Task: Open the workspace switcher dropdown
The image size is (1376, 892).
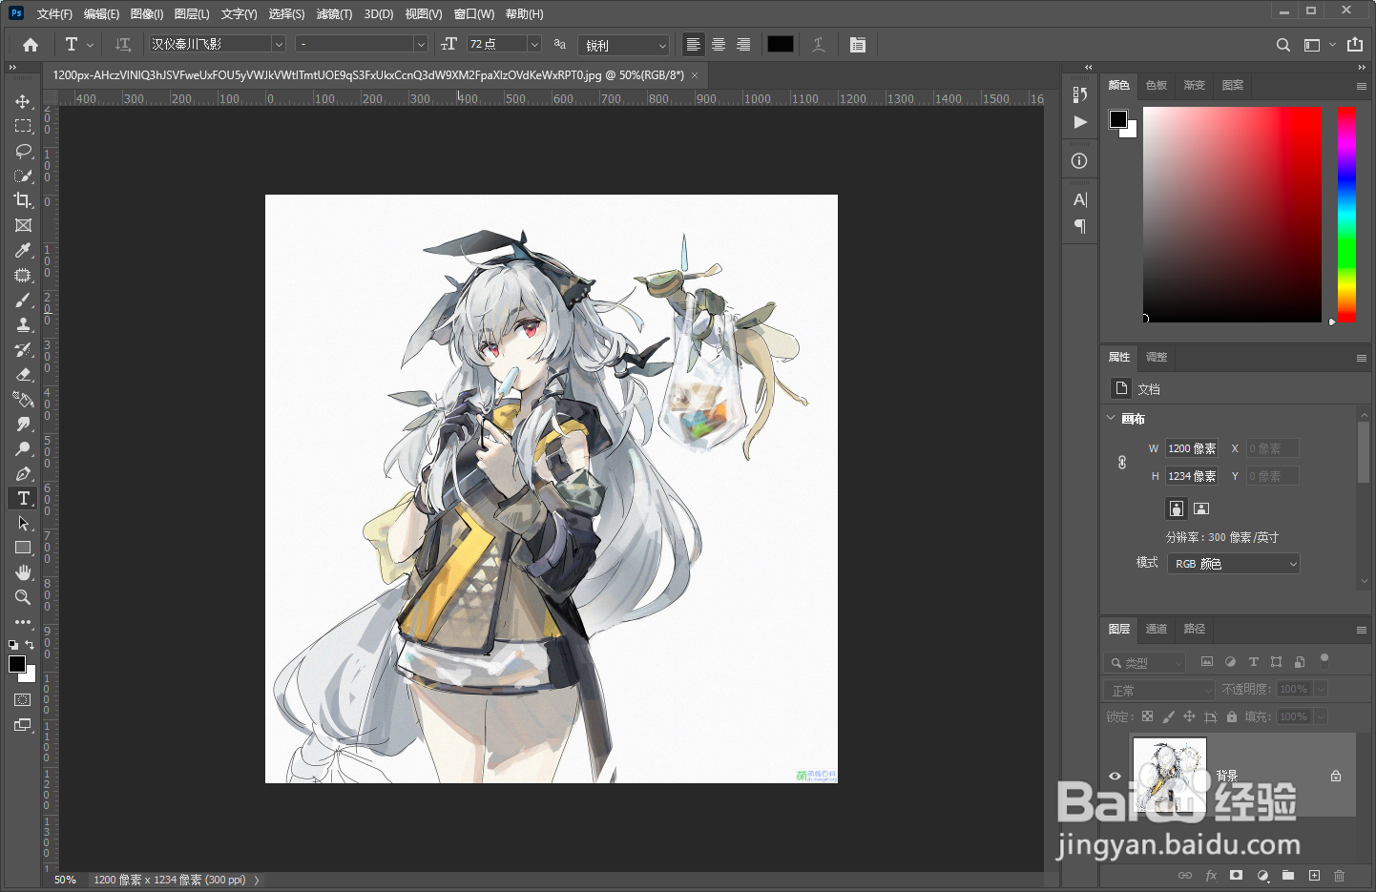Action: point(1320,45)
